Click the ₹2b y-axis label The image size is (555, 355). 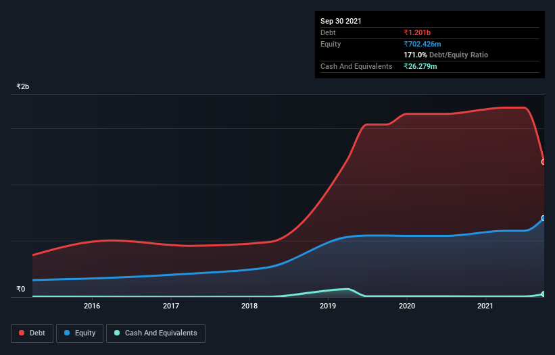coord(23,86)
